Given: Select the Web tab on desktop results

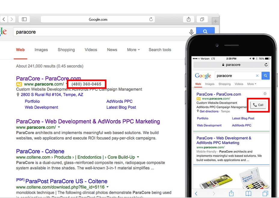Looking at the screenshot, I should coord(20,50).
